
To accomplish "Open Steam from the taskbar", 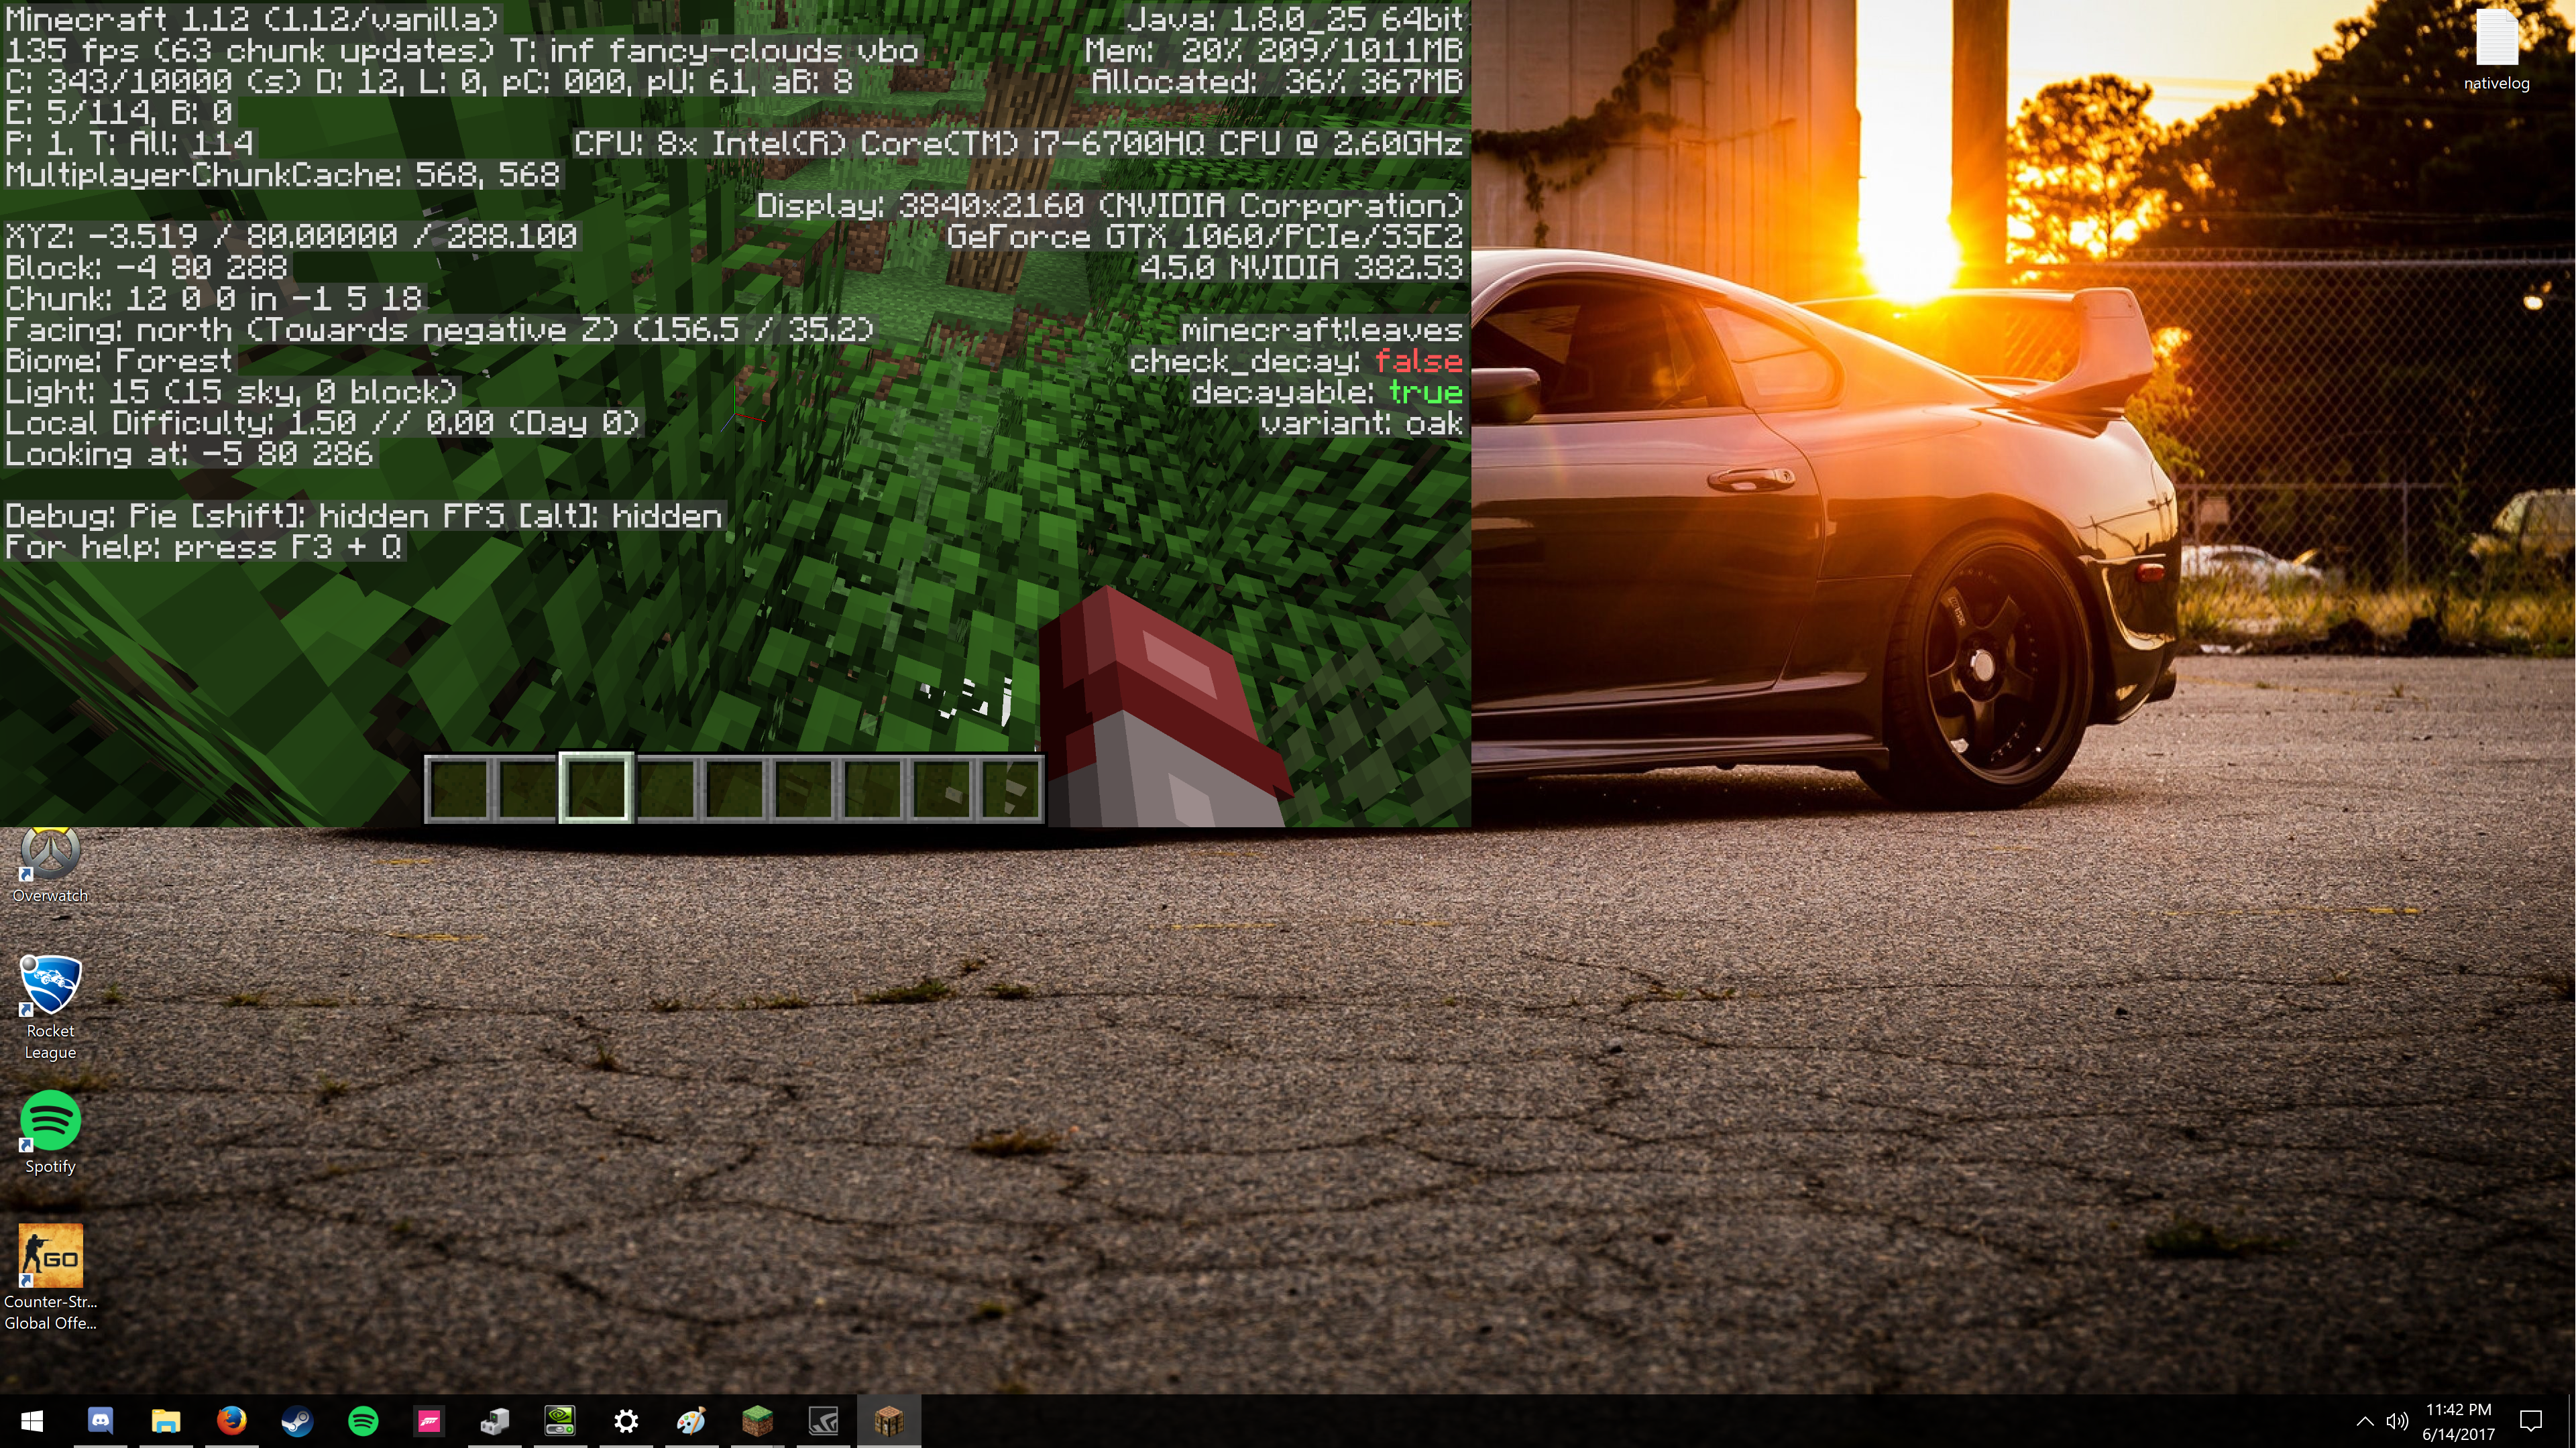I will coord(297,1420).
